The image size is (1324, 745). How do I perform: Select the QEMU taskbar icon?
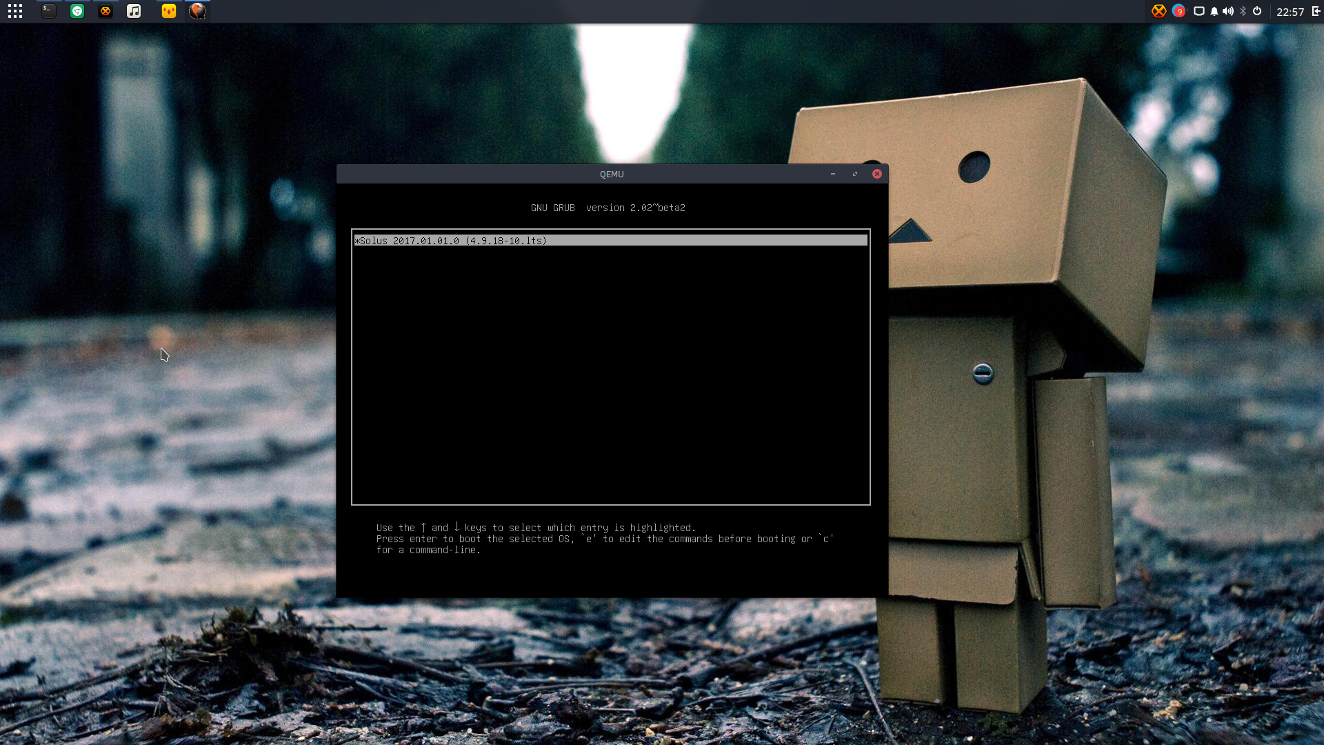click(197, 11)
